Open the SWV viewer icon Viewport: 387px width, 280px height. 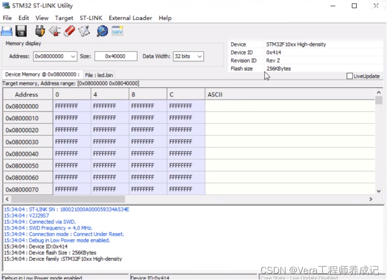click(x=117, y=31)
